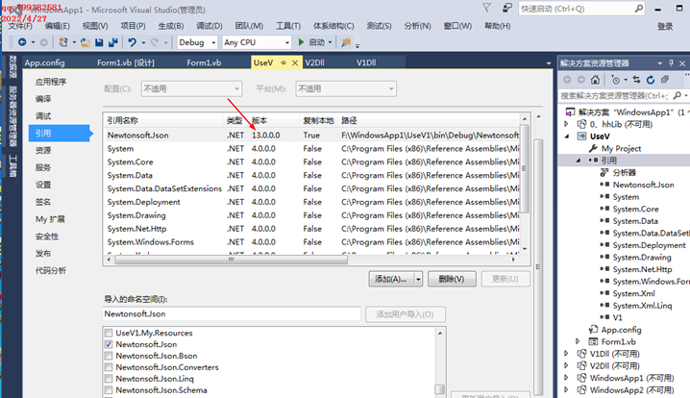Click the Remove reference button
690x398 pixels.
452,279
